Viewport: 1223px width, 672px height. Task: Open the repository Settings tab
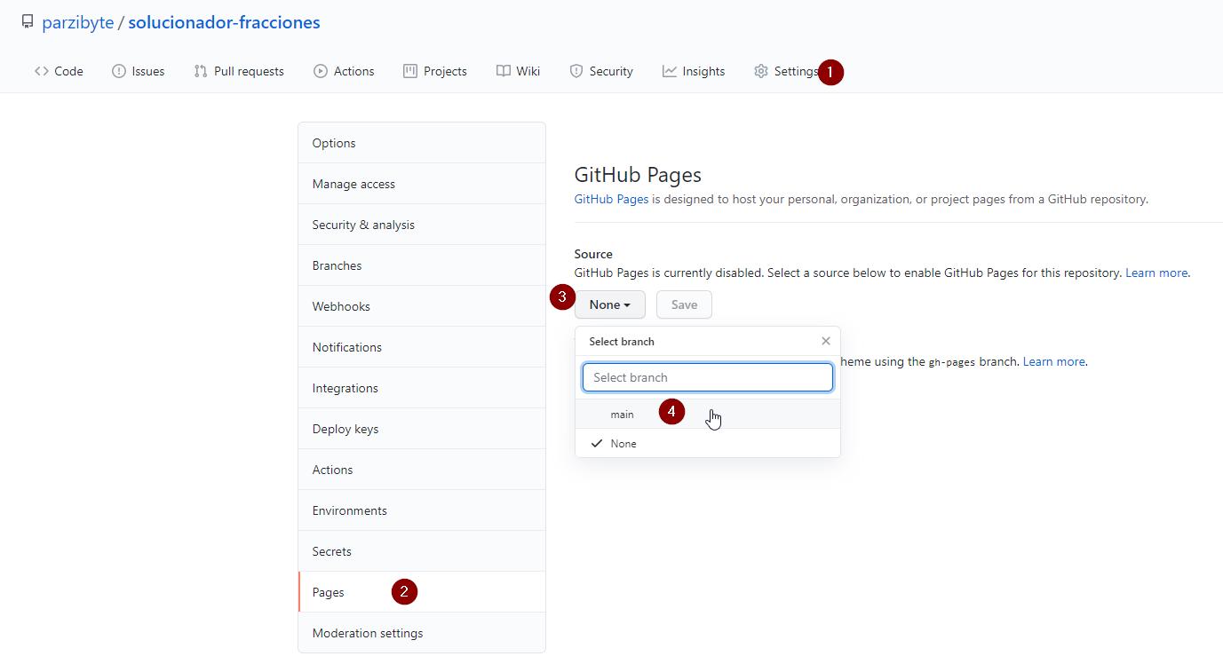pyautogui.click(x=786, y=71)
